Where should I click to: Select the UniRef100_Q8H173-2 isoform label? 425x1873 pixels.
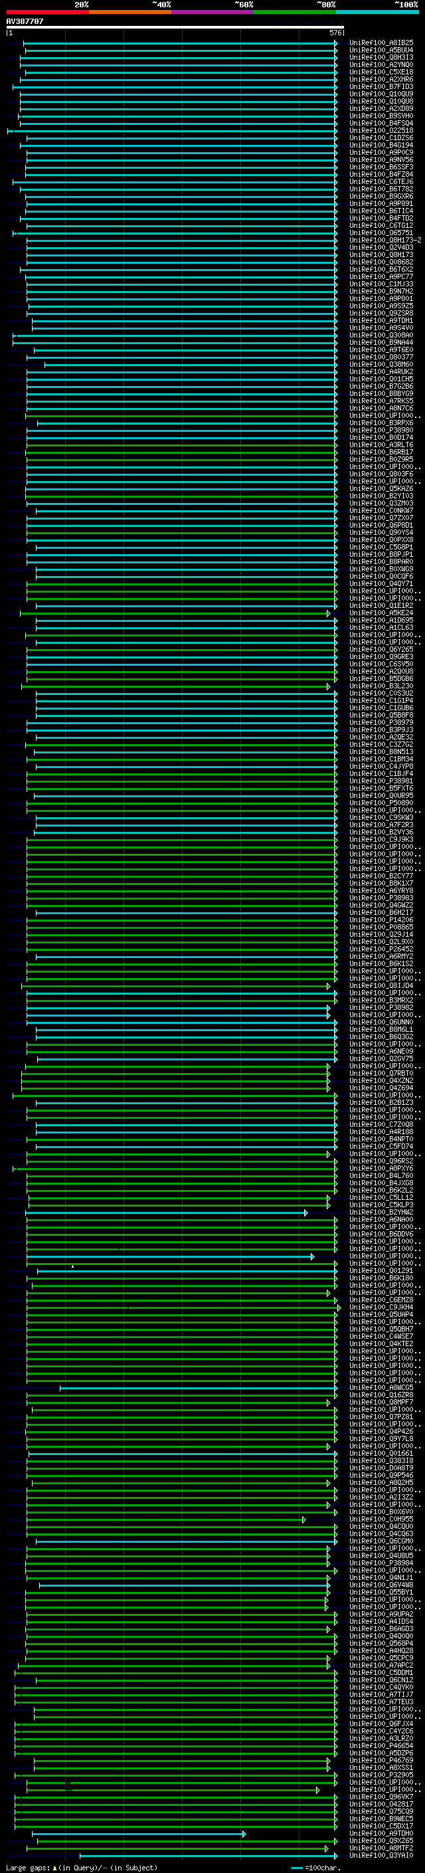386,240
